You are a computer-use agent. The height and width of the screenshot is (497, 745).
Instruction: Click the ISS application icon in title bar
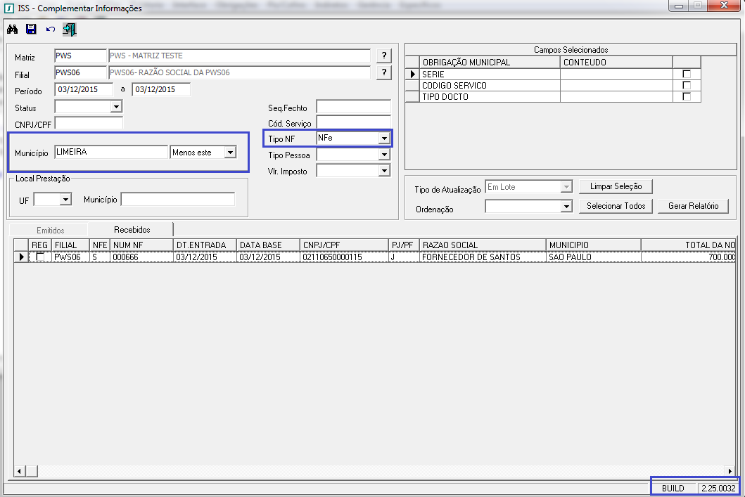click(x=8, y=8)
